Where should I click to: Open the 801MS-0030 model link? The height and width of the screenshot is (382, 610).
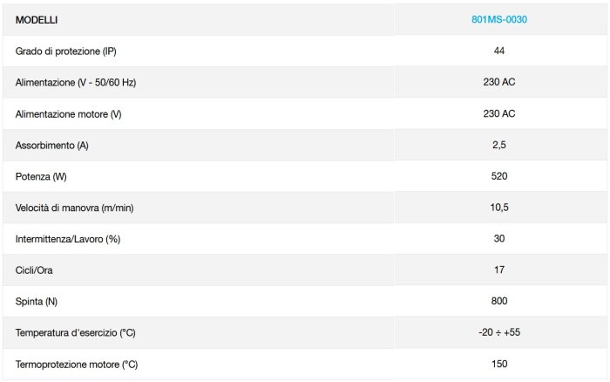[x=499, y=19]
